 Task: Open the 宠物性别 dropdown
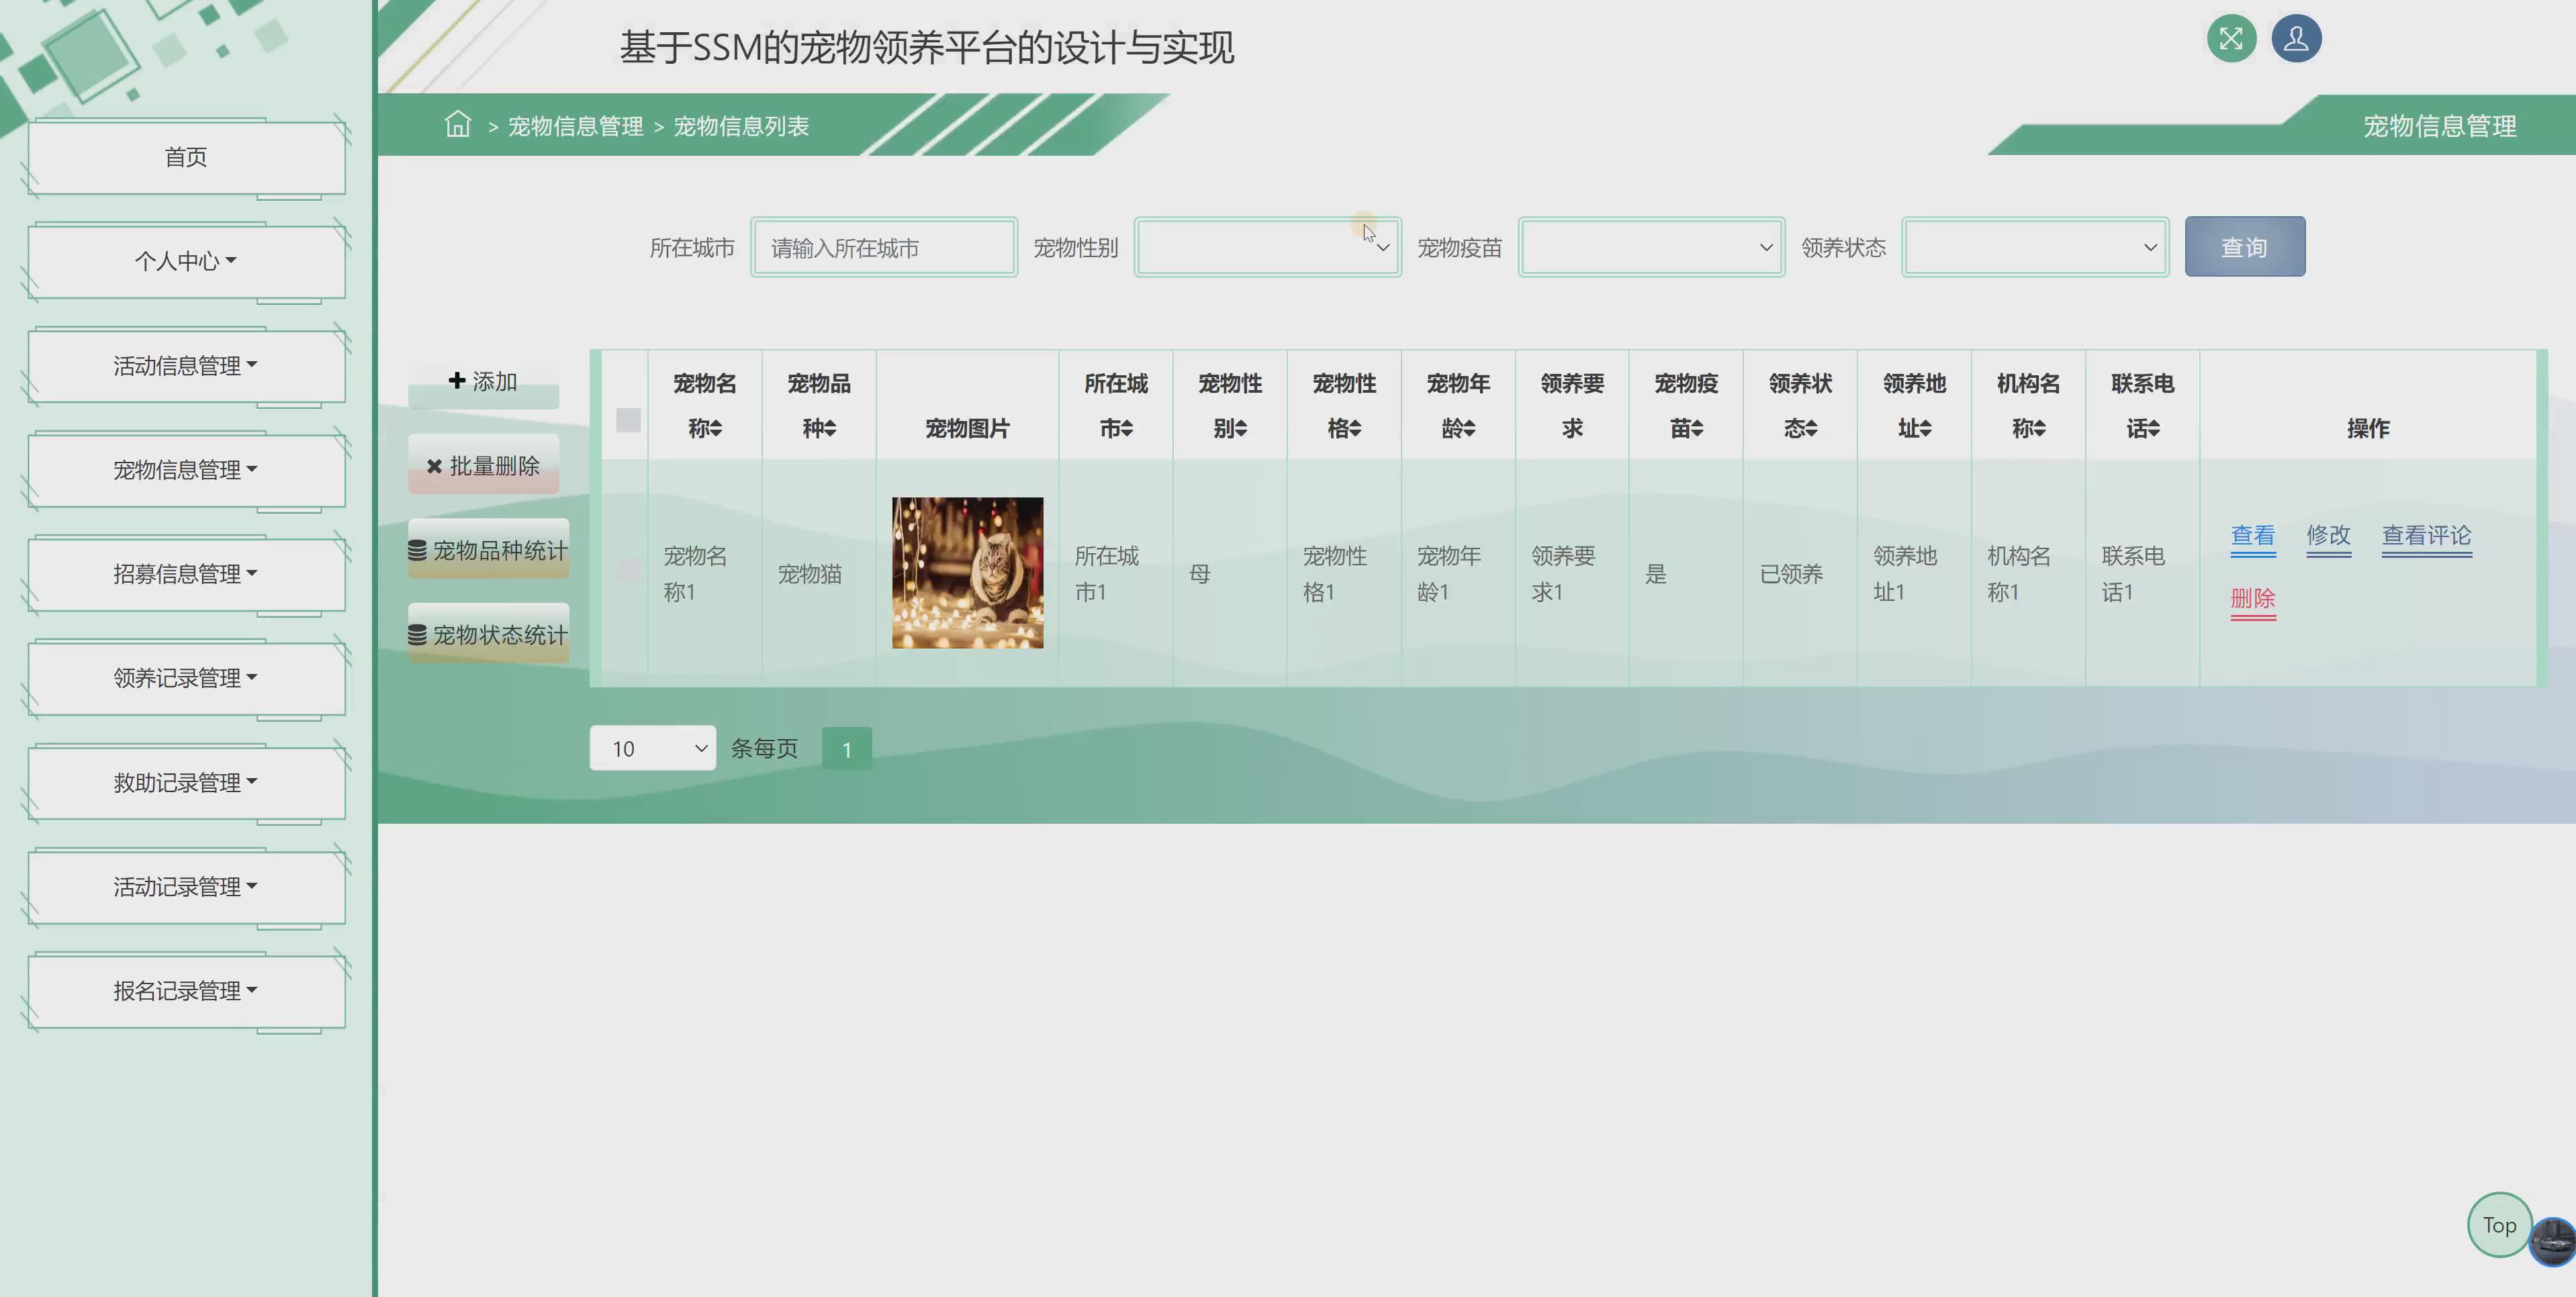(1267, 247)
